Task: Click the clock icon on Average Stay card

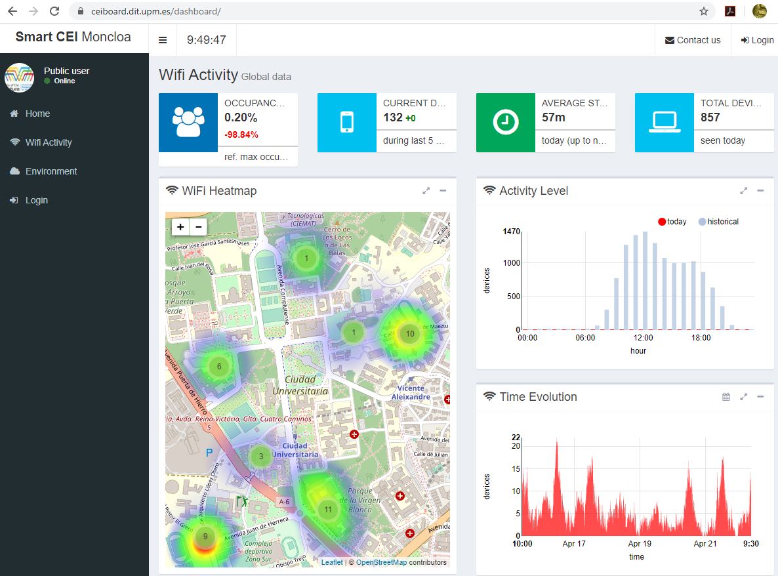Action: (506, 123)
